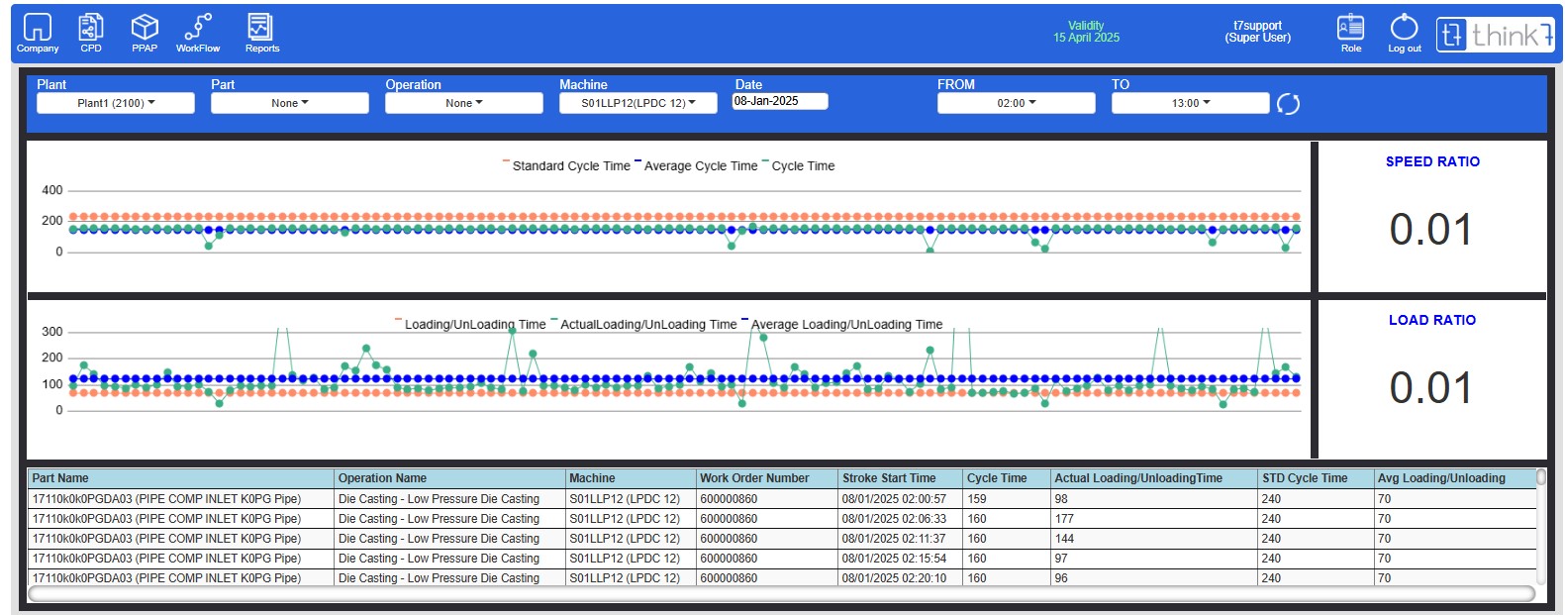Select the stroke start time 08/01/2025 02:06:33
The height and width of the screenshot is (615, 1565).
pos(894,519)
